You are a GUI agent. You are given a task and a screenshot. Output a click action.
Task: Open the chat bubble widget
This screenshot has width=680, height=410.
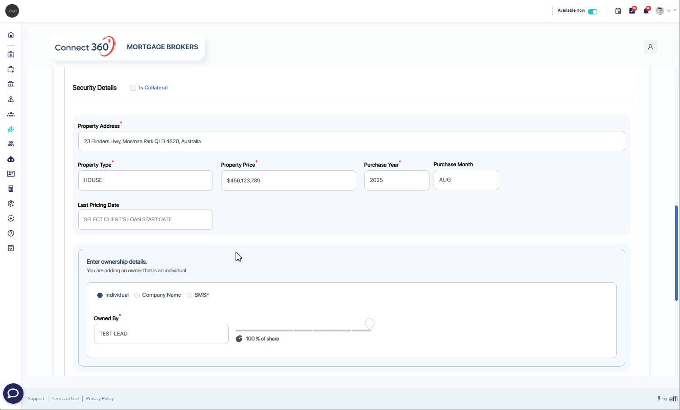click(x=13, y=394)
